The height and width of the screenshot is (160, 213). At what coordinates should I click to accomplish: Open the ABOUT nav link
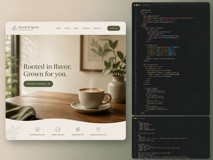pos(67,28)
